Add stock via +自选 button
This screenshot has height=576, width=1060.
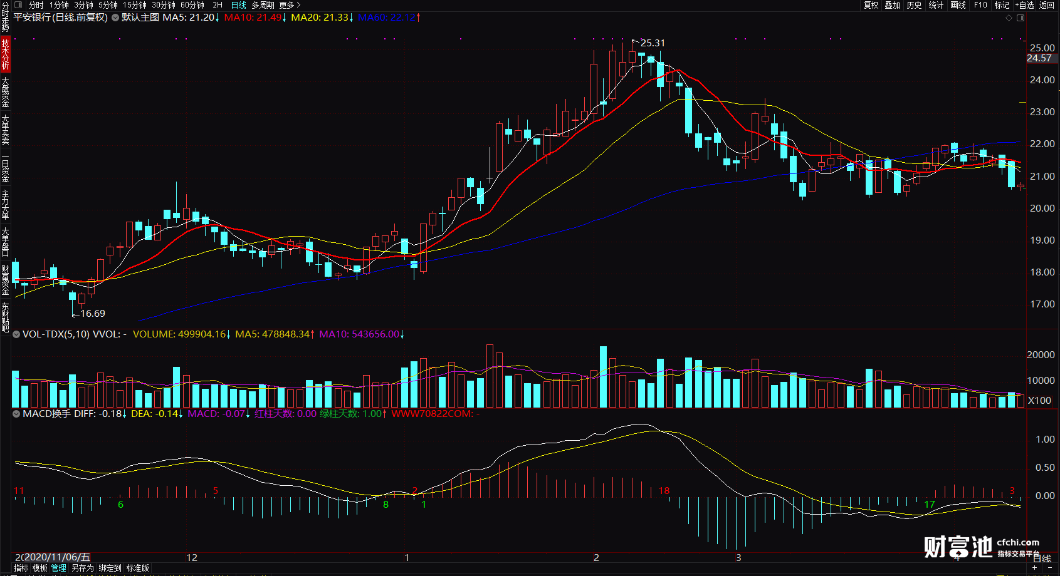pos(1024,5)
